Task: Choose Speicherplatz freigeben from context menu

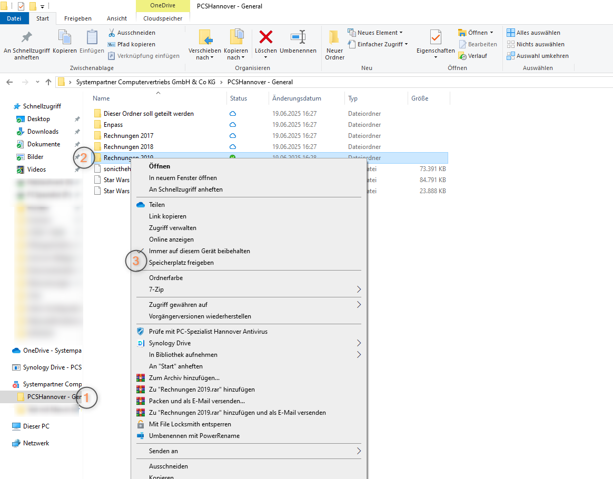Action: [x=181, y=263]
